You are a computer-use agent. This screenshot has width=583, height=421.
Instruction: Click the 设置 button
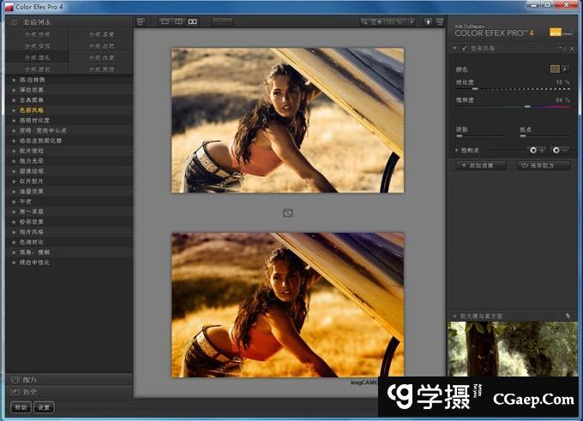[44, 407]
